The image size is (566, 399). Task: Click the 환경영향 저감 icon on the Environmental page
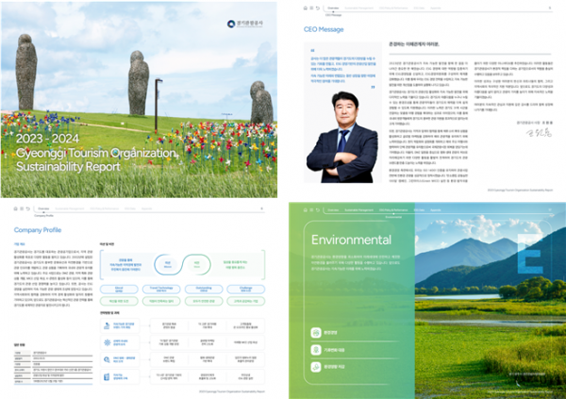pyautogui.click(x=316, y=367)
